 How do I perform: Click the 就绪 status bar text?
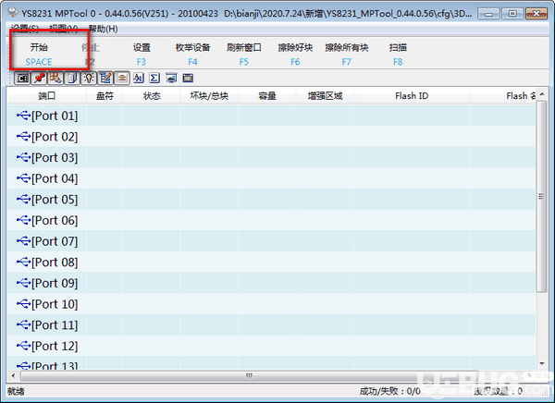pyautogui.click(x=16, y=391)
